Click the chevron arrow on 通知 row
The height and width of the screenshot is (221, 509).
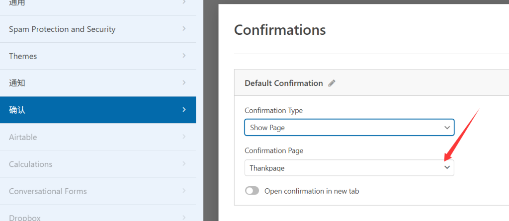click(x=184, y=82)
